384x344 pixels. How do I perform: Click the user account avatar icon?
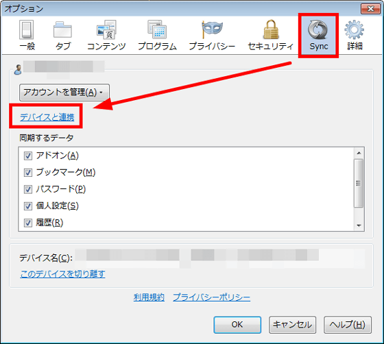[18, 69]
